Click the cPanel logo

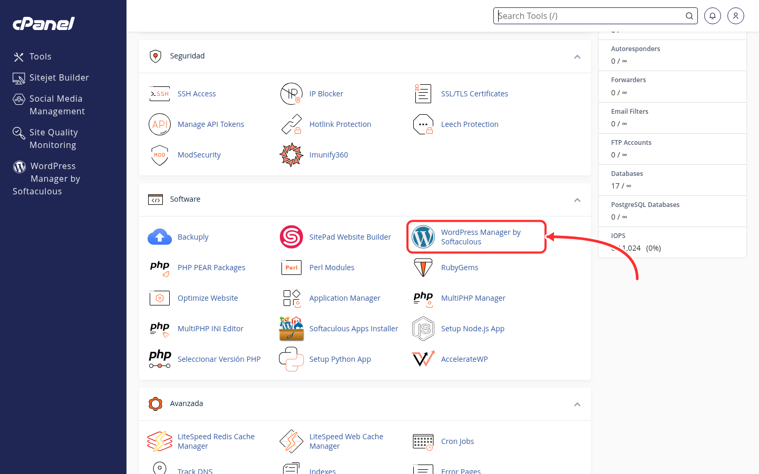point(44,24)
